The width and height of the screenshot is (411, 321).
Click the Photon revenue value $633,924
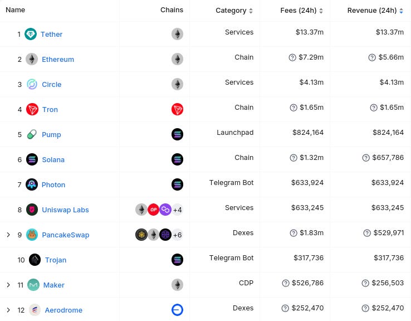click(388, 183)
